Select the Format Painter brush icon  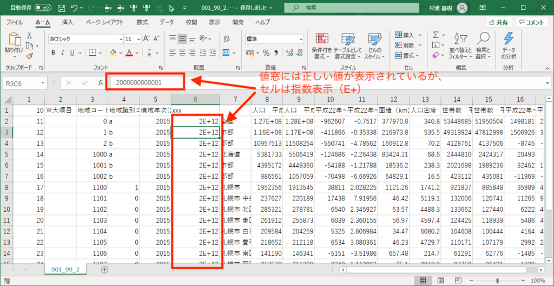tap(30, 56)
